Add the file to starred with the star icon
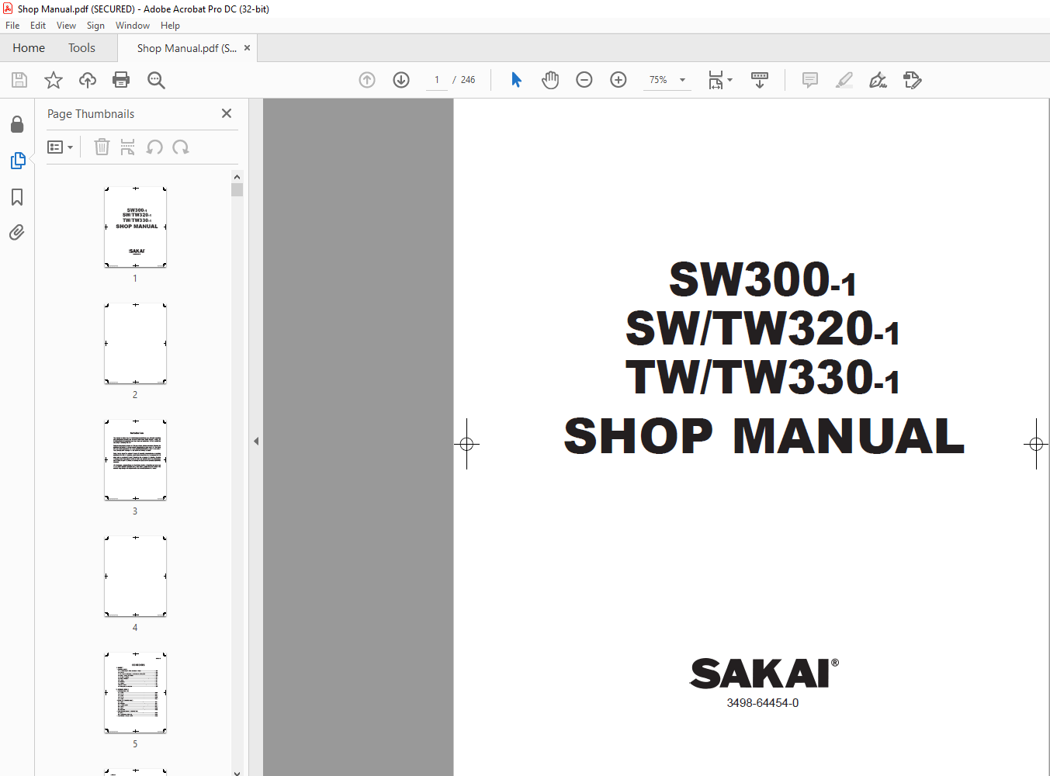 click(54, 80)
